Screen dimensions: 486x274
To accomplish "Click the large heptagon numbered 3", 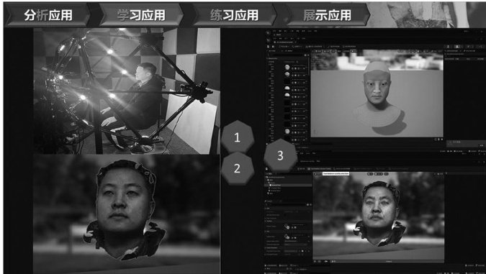I will (x=280, y=155).
